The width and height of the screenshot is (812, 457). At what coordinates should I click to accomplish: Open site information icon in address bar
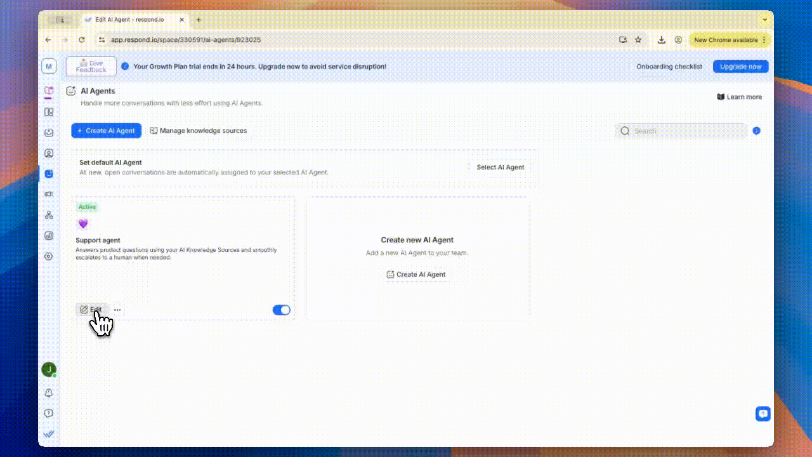(x=101, y=39)
